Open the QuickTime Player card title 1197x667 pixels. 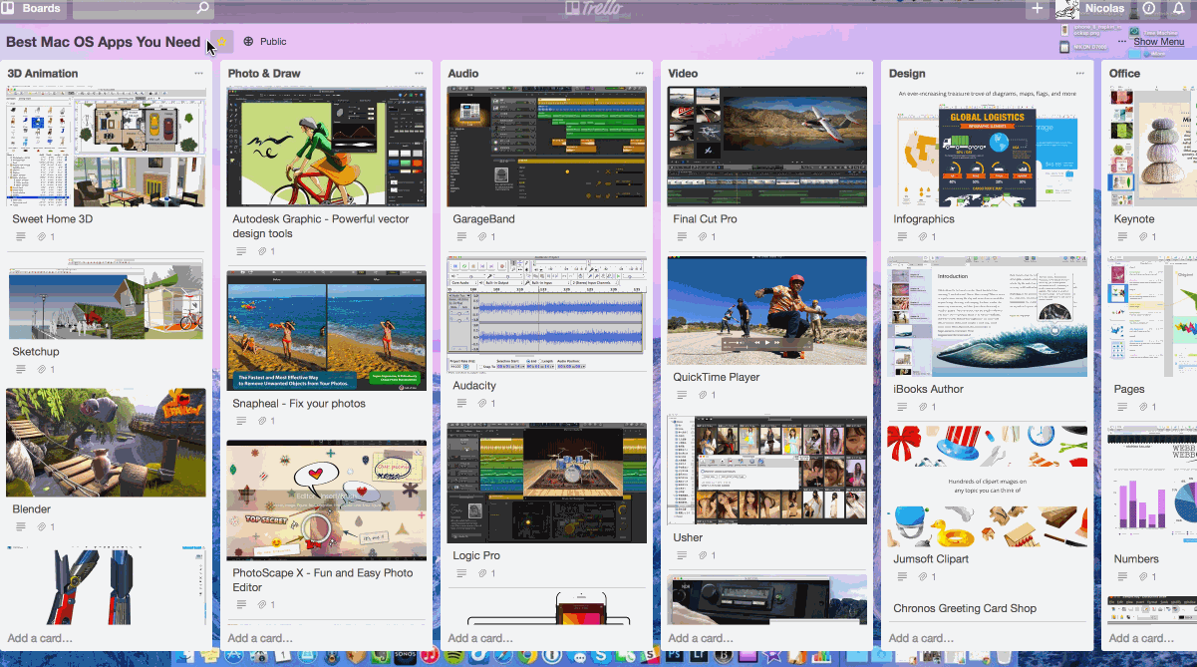pyautogui.click(x=717, y=378)
